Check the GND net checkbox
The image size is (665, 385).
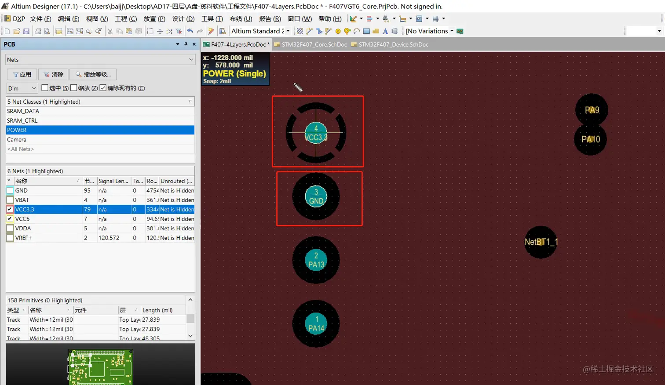[10, 191]
